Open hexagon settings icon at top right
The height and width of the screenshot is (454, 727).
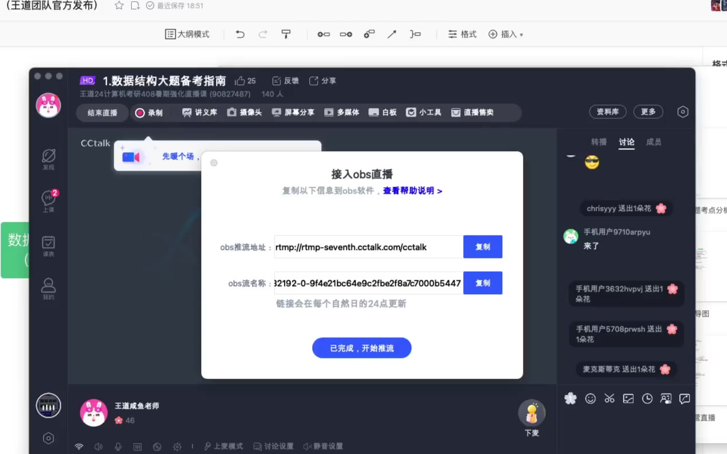click(x=683, y=112)
